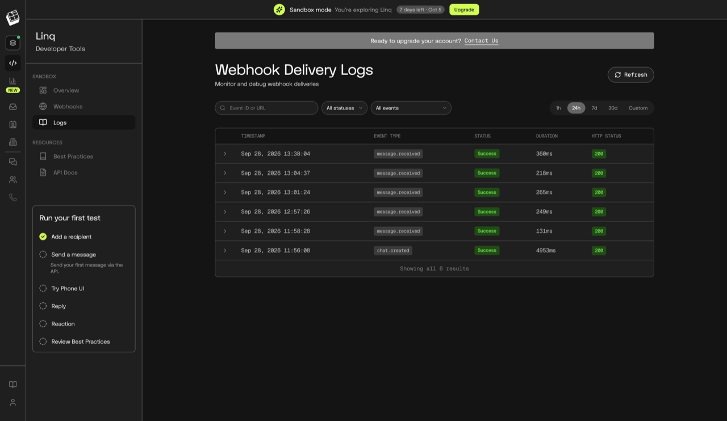Viewport: 727px width, 421px height.
Task: Expand the 13:38:04 log row
Action: coord(225,154)
